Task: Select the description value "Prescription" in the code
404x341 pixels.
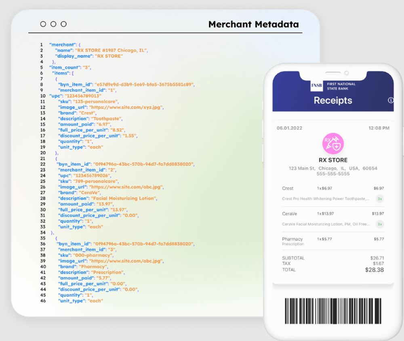Action: (108, 272)
